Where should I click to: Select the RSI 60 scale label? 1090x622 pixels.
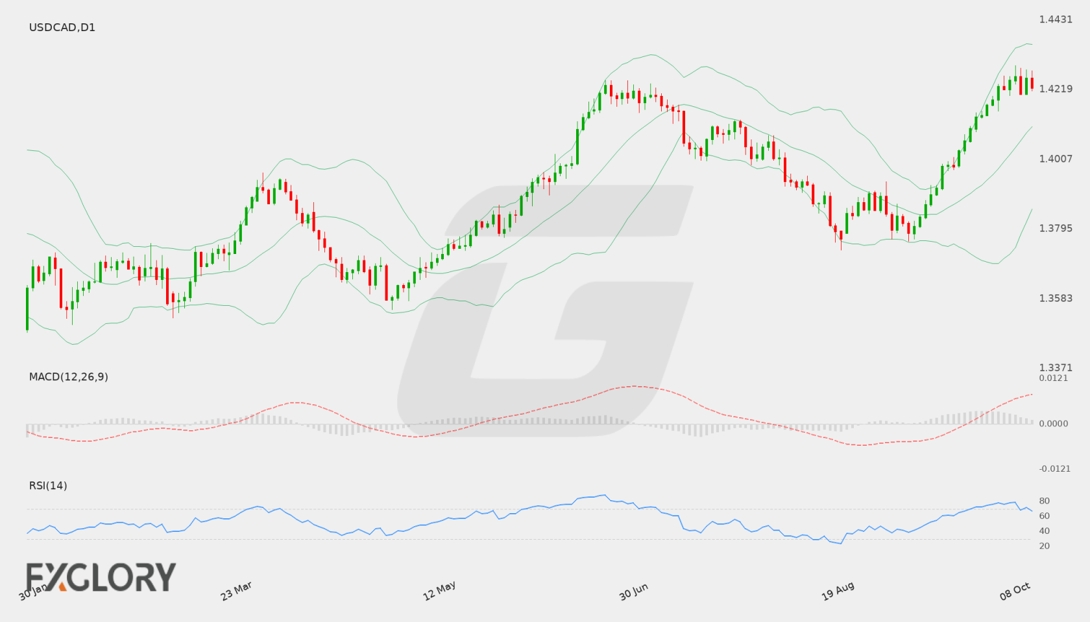(x=1045, y=516)
